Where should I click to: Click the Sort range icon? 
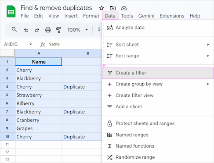coord(109,56)
